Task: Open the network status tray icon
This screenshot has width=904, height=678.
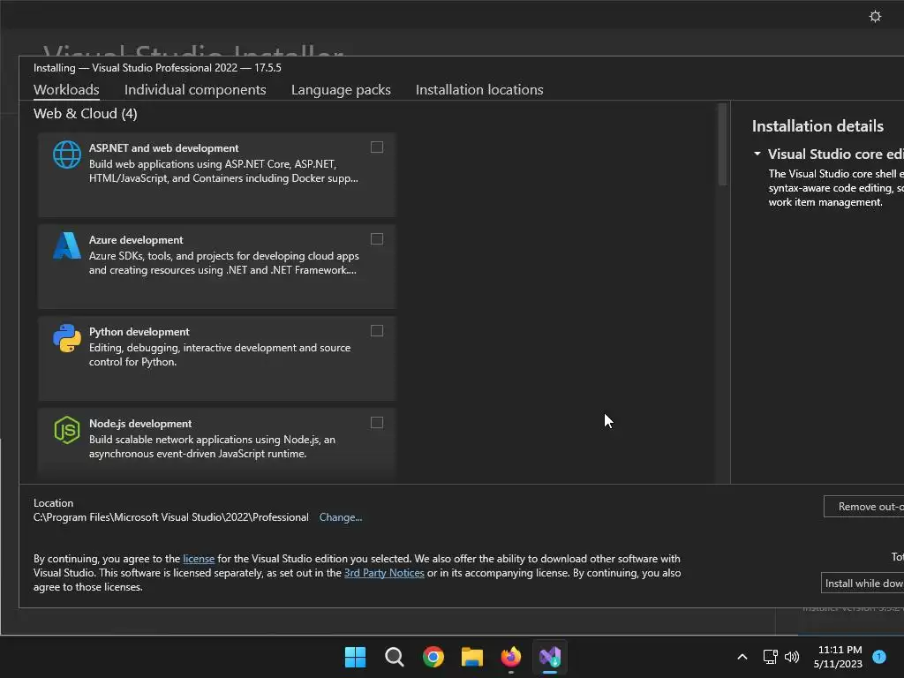Action: coord(770,657)
